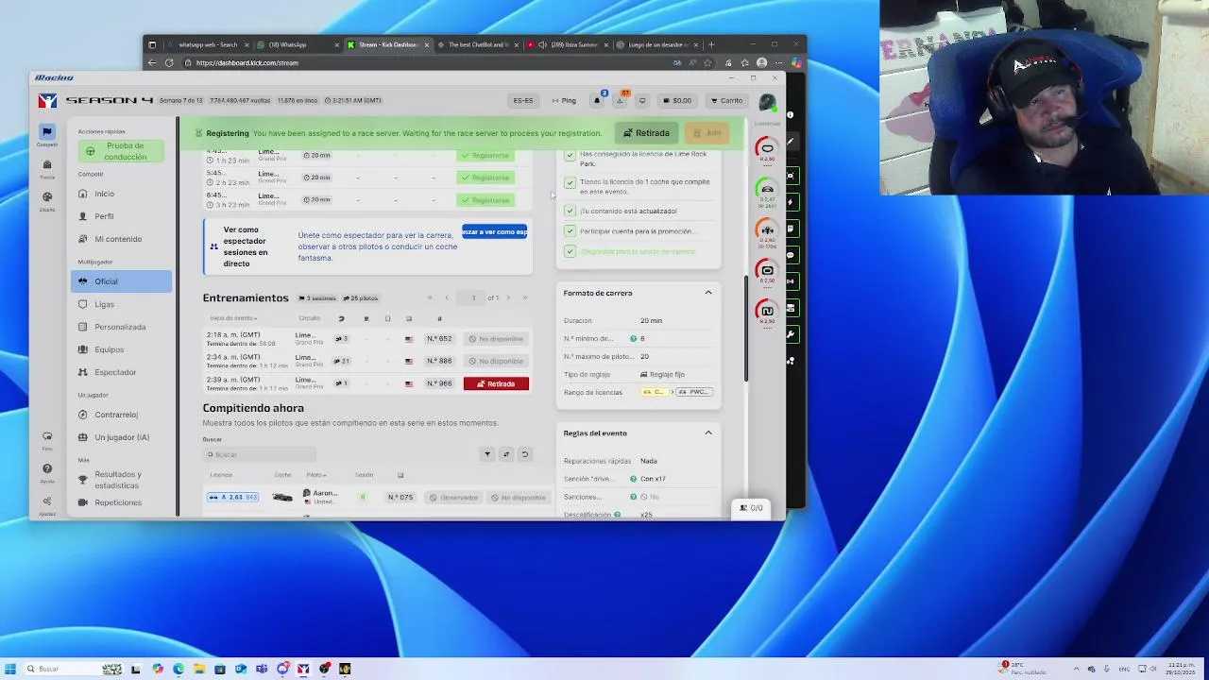Open the helmet profile avatar
The height and width of the screenshot is (680, 1209).
[x=767, y=100]
